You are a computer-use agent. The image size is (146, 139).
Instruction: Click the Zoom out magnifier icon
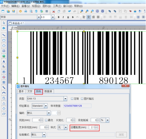pos(87,11)
